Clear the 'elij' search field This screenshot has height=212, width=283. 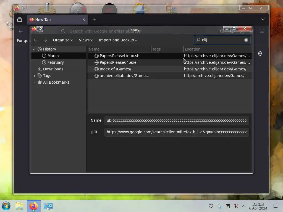(x=246, y=40)
